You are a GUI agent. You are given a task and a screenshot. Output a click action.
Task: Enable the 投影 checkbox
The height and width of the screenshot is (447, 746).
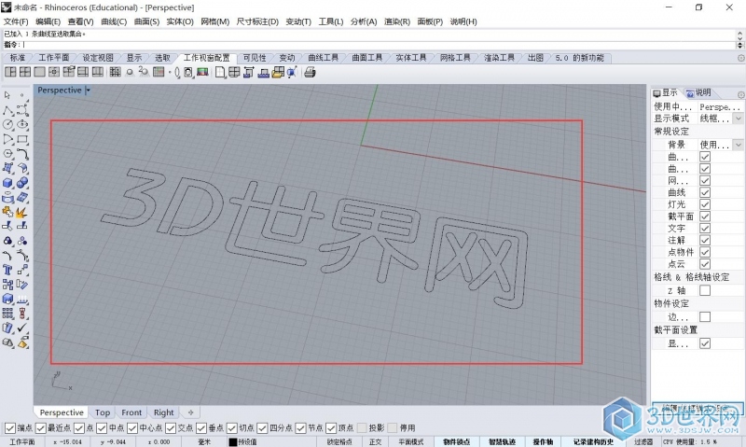pos(362,428)
